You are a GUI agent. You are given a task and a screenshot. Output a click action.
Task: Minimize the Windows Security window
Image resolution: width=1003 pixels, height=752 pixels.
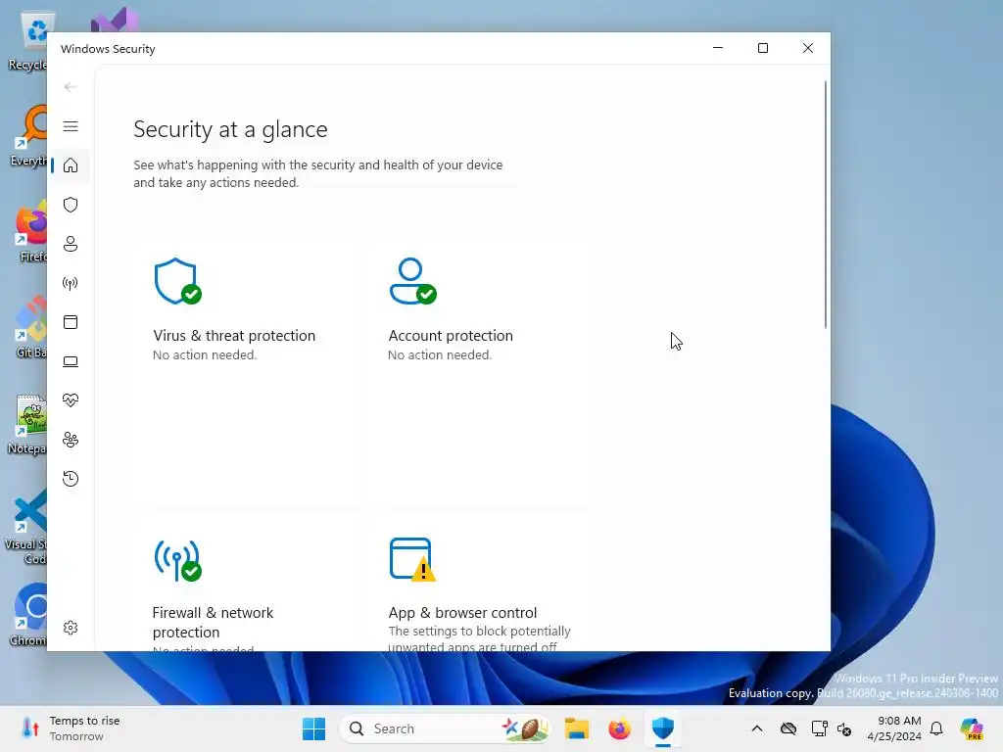click(718, 48)
